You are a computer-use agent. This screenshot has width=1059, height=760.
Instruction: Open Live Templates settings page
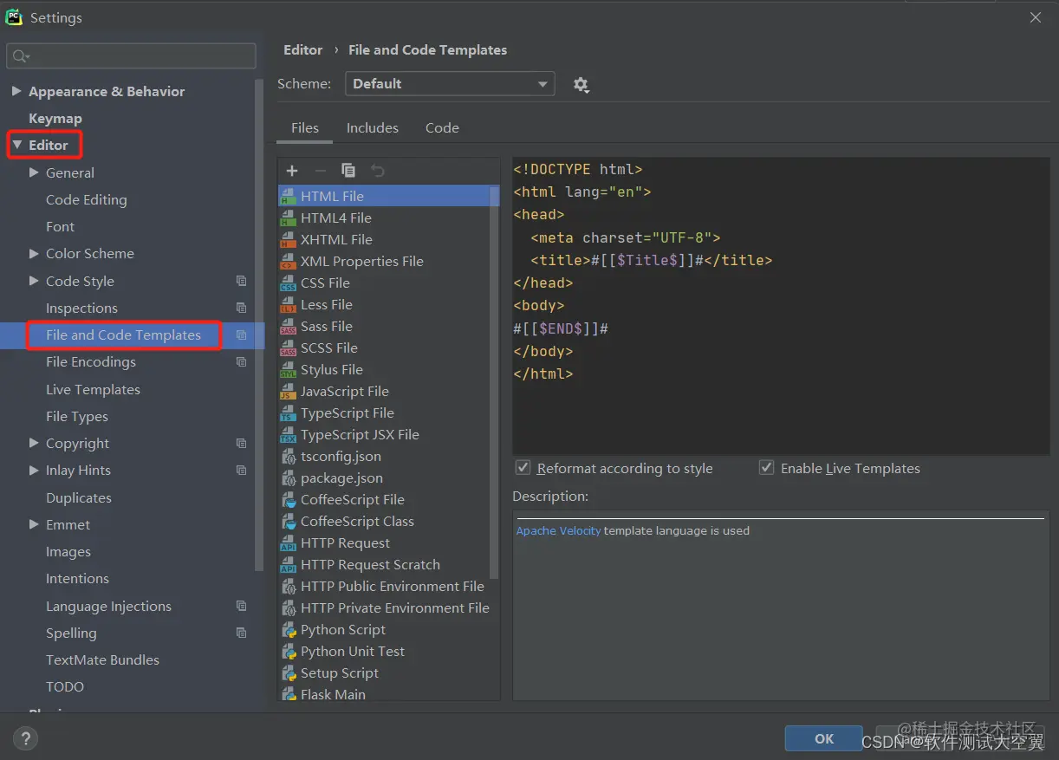click(x=93, y=389)
